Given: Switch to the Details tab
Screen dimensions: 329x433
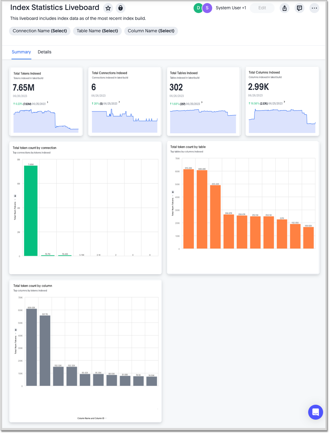Looking at the screenshot, I should click(x=44, y=52).
